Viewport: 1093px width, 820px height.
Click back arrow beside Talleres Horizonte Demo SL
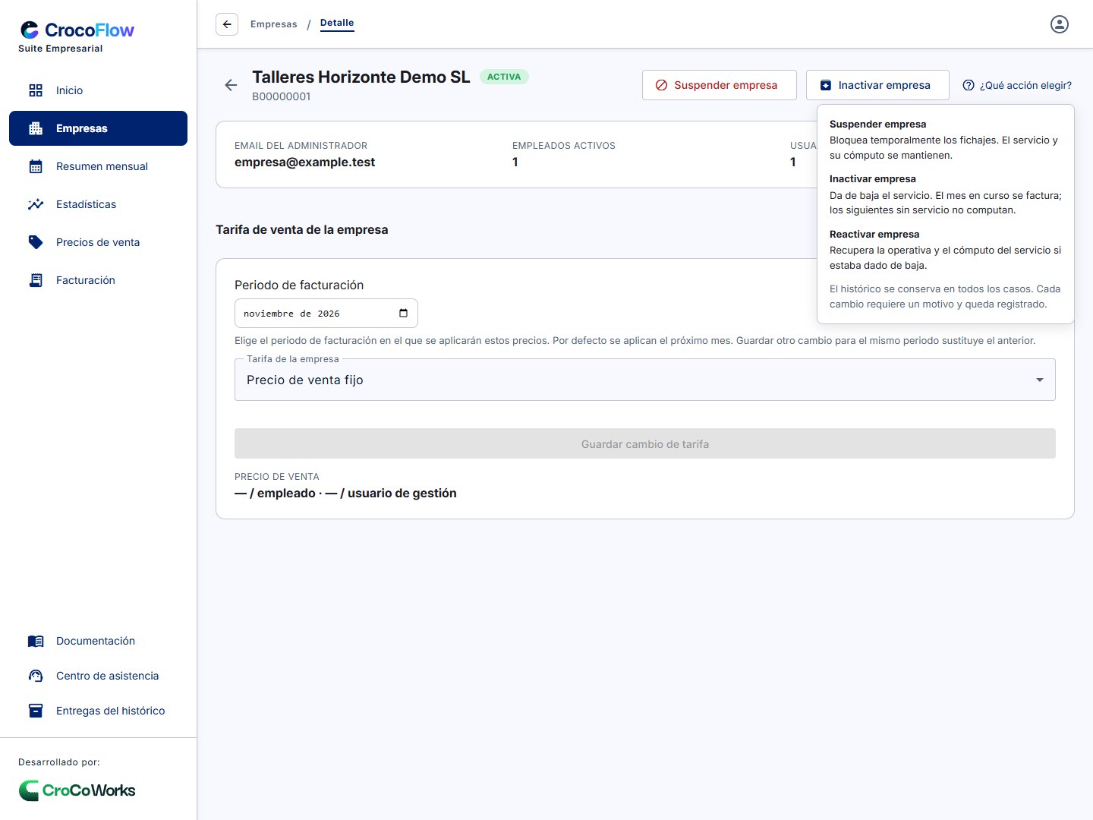click(232, 85)
